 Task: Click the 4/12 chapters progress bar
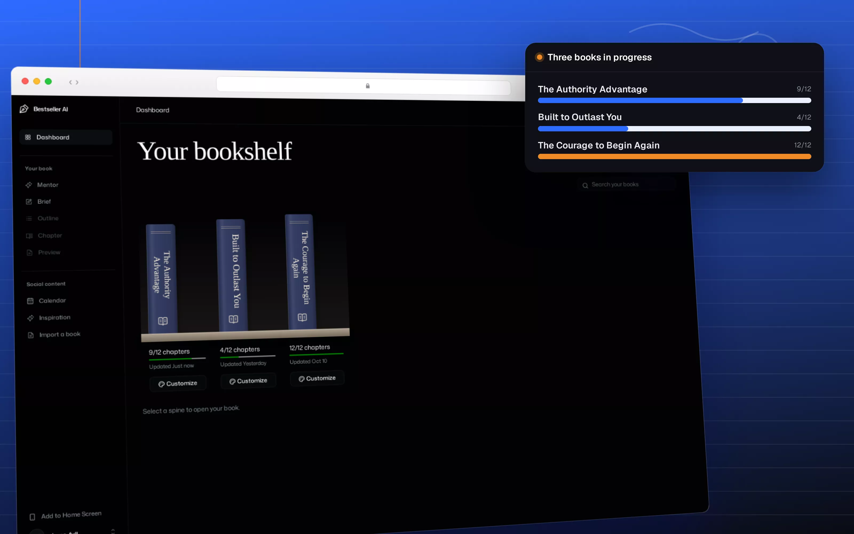[247, 356]
